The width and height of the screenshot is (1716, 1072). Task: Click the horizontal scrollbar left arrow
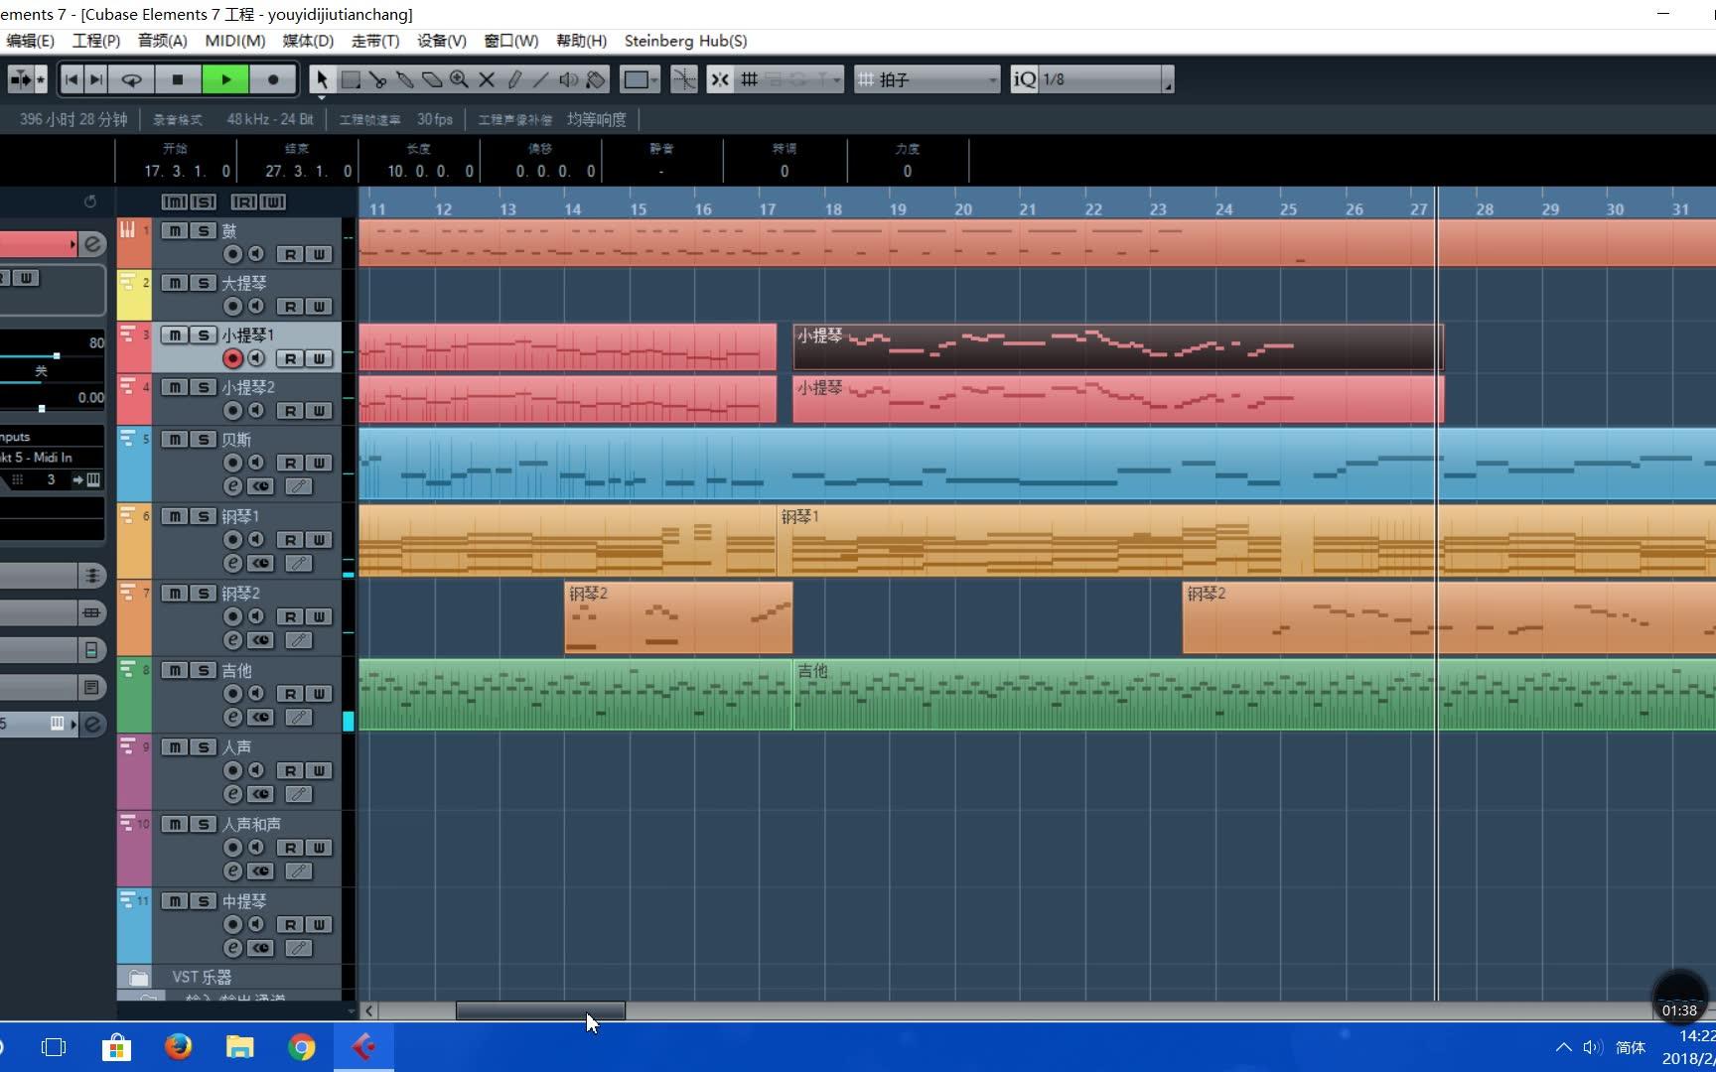369,1010
